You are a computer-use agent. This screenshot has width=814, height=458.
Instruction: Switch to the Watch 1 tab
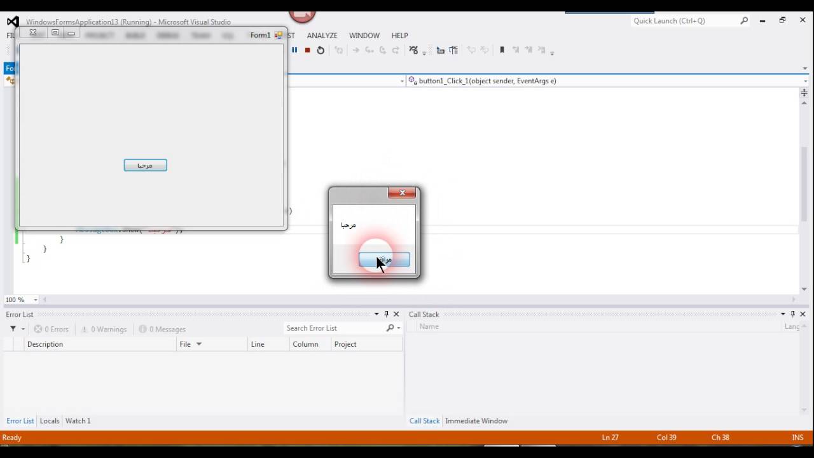point(78,421)
